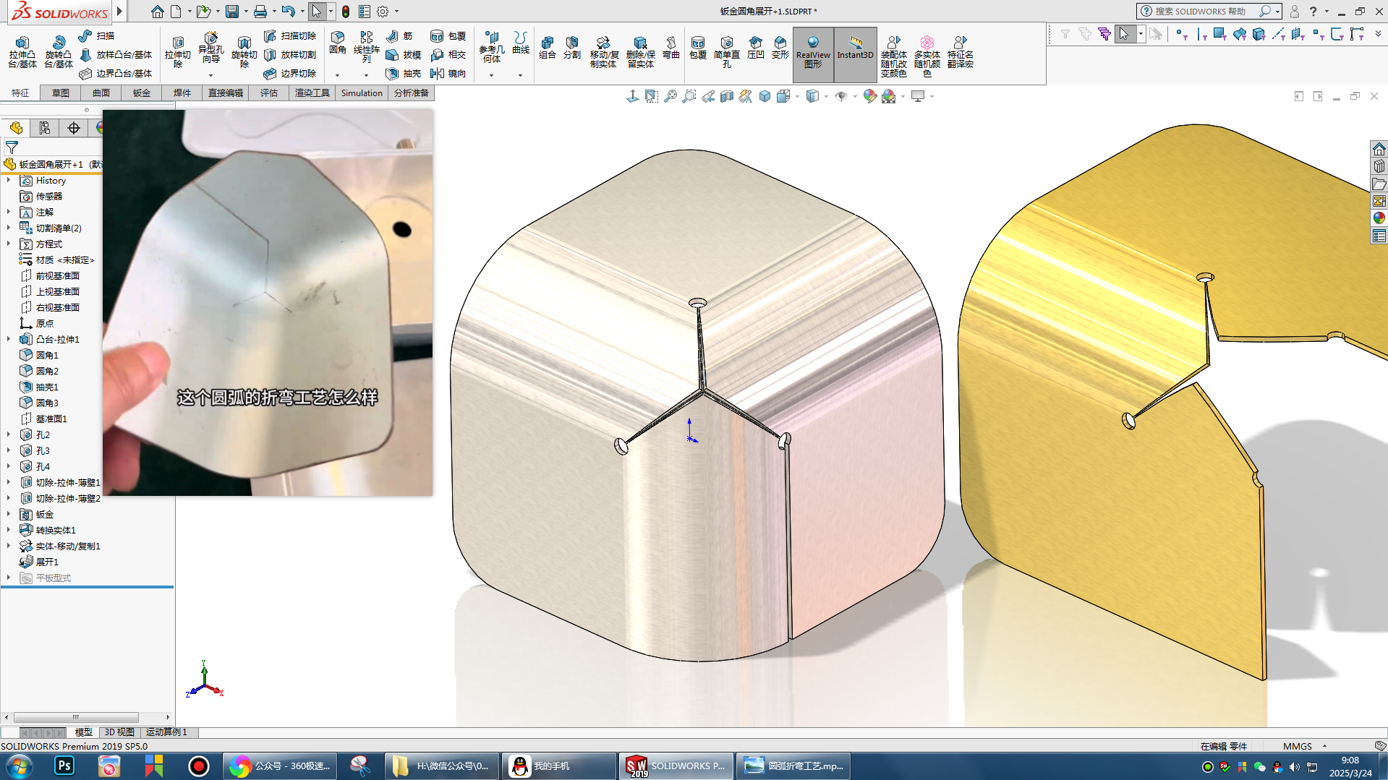1388x780 pixels.
Task: Toggle the filter faces selection filter
Action: click(x=1219, y=34)
